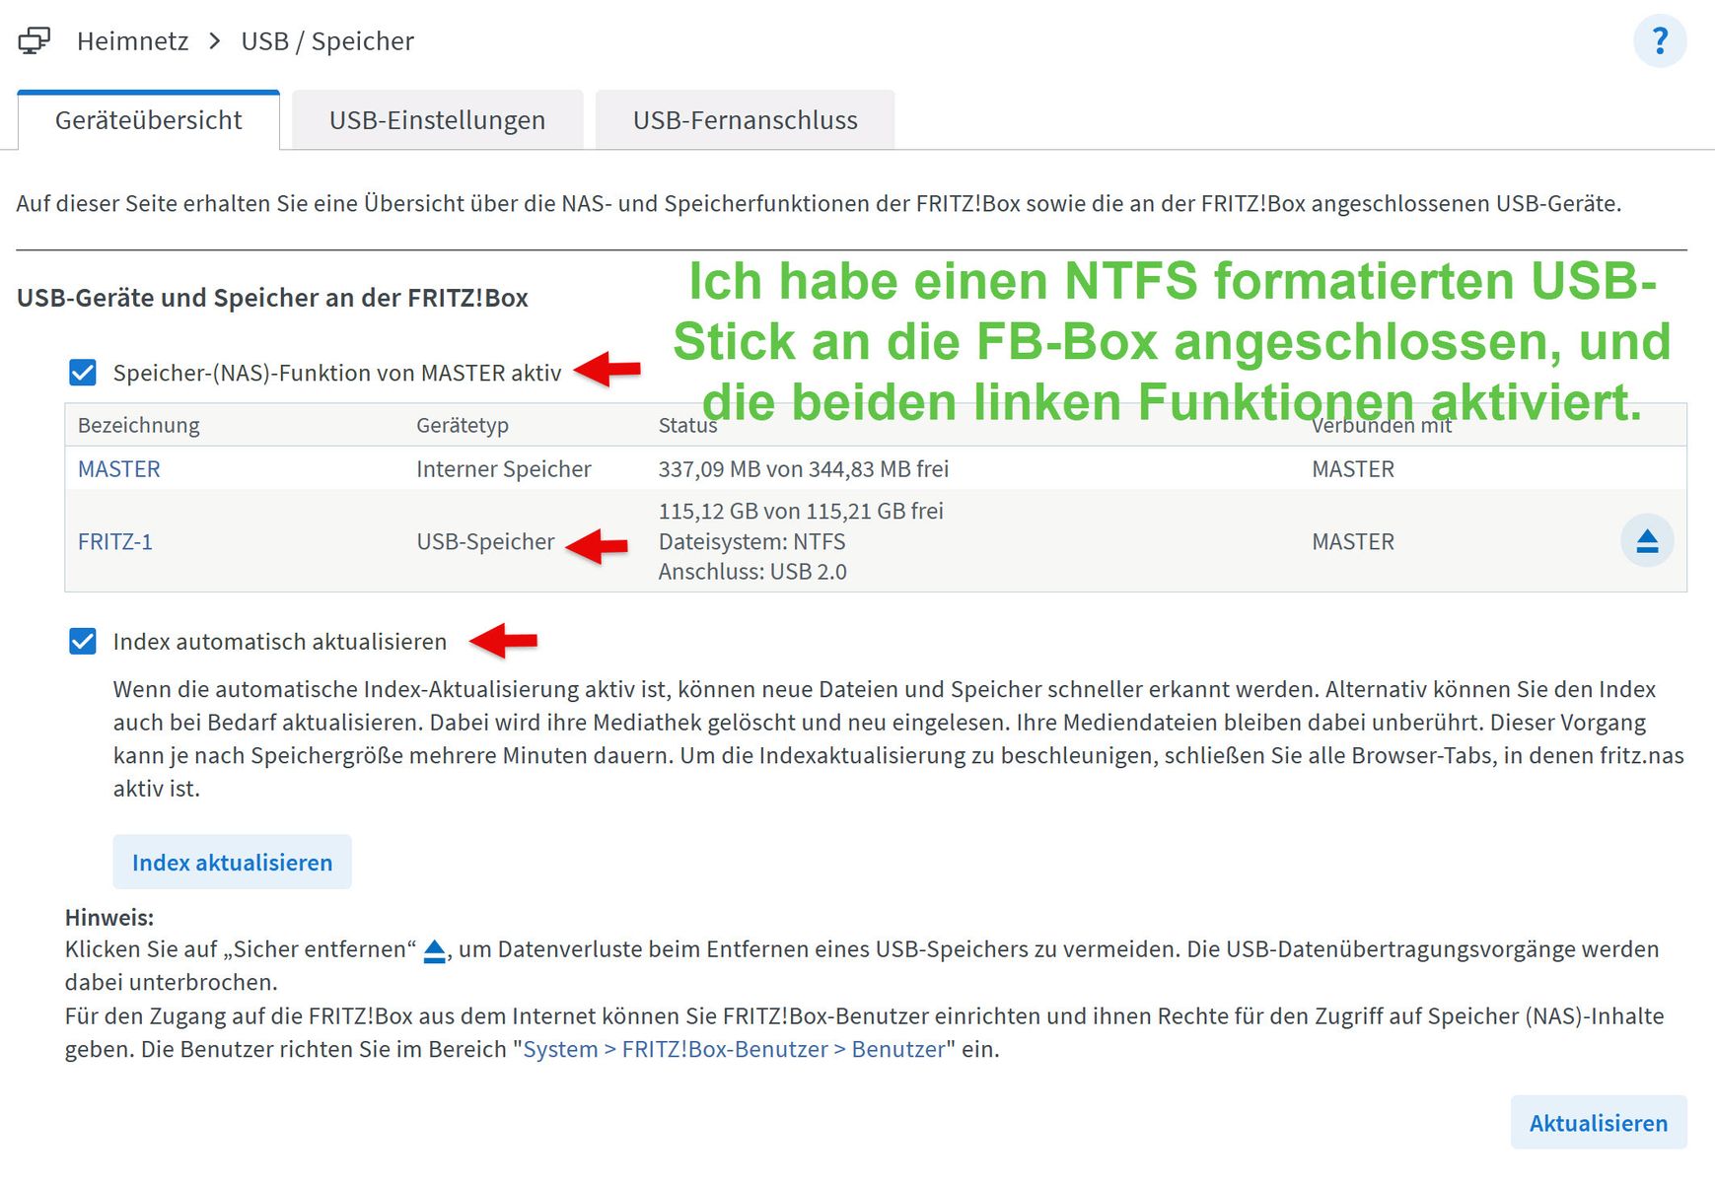The height and width of the screenshot is (1183, 1715).
Task: Open the USB-Einstellungen tab
Action: (x=437, y=120)
